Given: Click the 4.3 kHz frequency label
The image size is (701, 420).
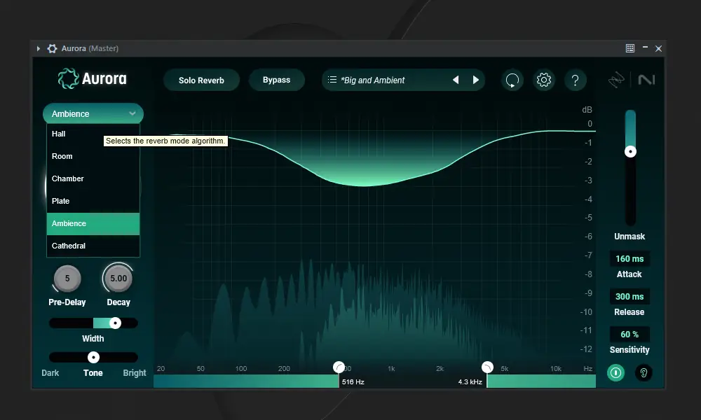Looking at the screenshot, I should (470, 382).
